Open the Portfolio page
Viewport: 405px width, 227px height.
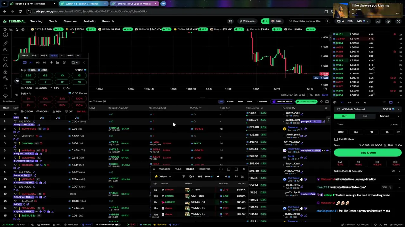pos(89,21)
